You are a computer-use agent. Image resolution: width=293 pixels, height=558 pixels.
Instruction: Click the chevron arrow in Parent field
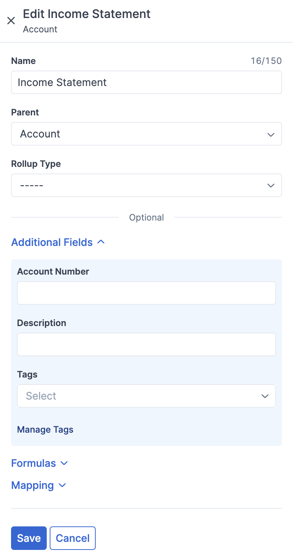pyautogui.click(x=271, y=135)
